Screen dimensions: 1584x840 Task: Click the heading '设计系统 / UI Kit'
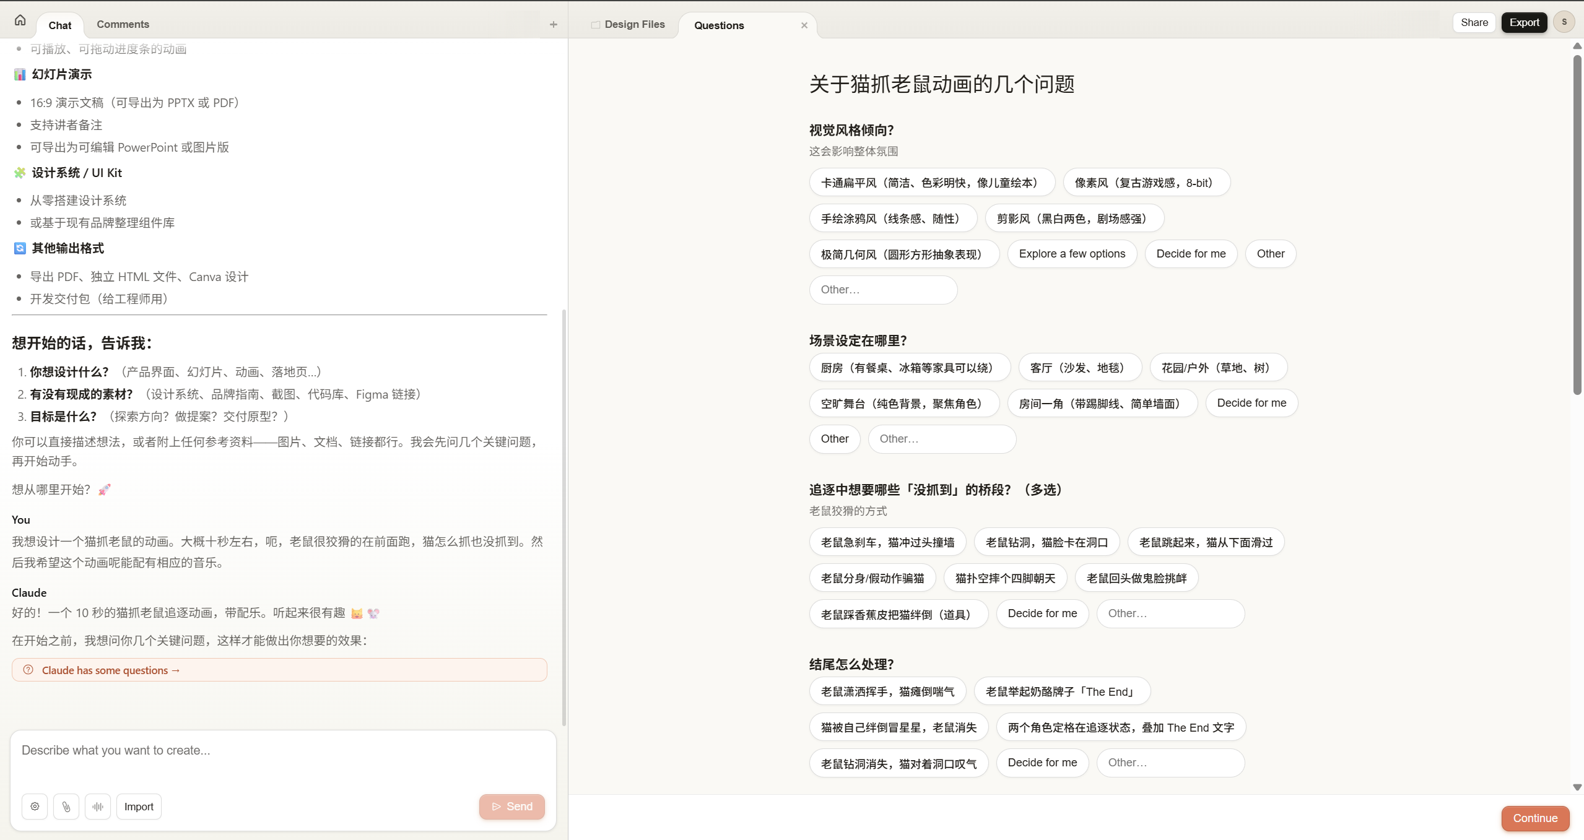(x=77, y=173)
